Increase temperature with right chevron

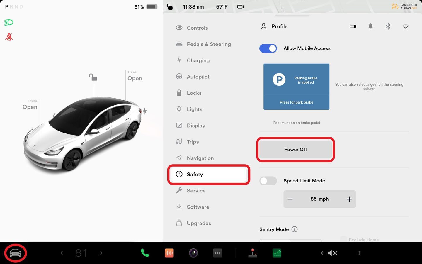(x=101, y=253)
